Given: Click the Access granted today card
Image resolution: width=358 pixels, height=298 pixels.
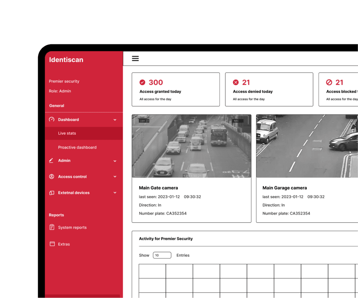Looking at the screenshot, I should point(176,90).
